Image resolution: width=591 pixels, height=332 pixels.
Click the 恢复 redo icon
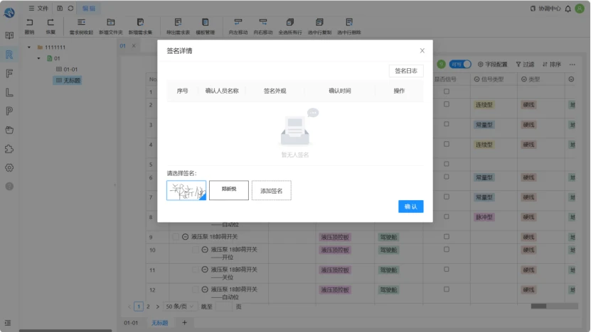50,23
